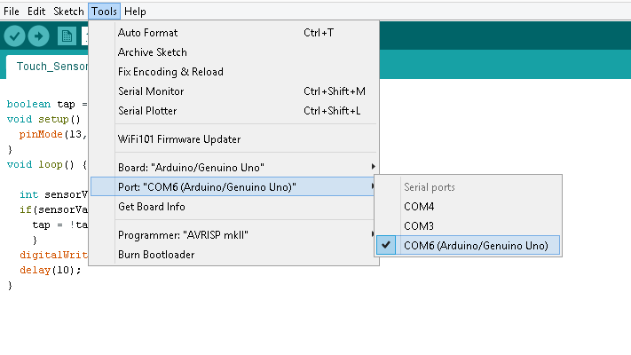The height and width of the screenshot is (355, 631).
Task: Choose Archive Sketch
Action: coord(233,52)
